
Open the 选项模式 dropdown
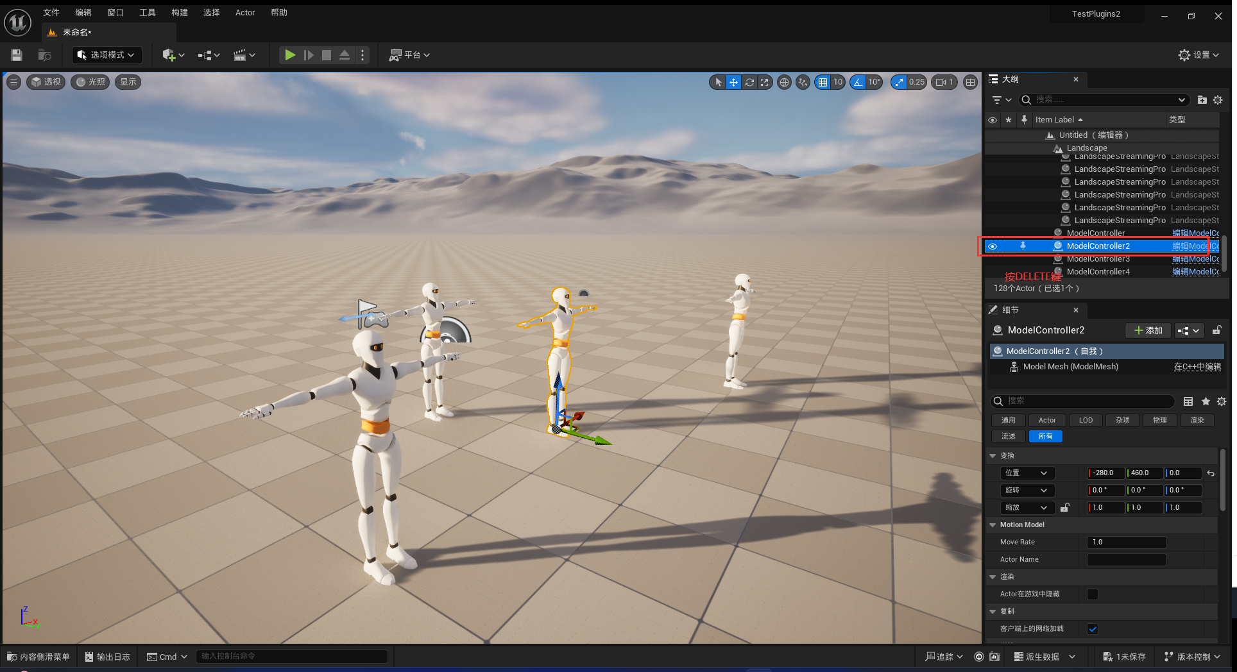(x=107, y=55)
